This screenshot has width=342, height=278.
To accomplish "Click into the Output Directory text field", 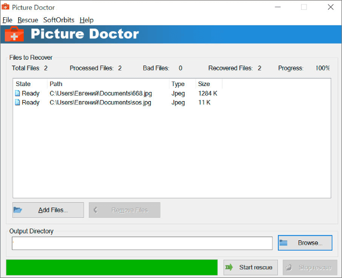I will click(x=142, y=243).
